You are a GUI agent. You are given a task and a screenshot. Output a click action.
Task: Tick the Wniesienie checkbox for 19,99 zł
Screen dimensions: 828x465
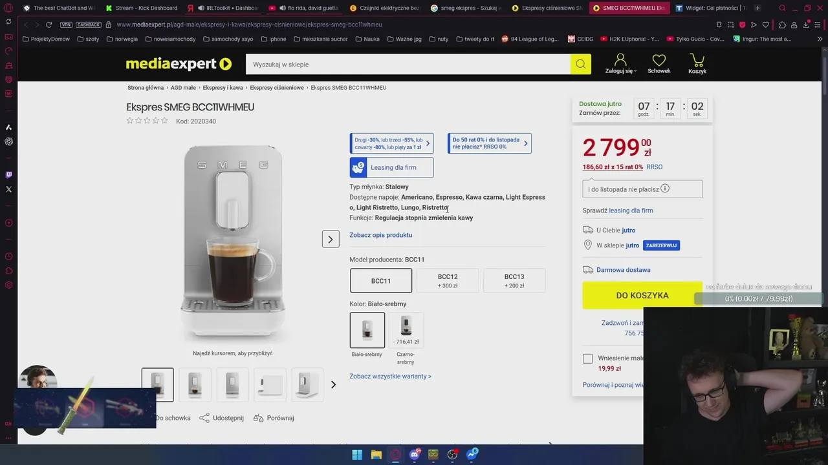[587, 358]
